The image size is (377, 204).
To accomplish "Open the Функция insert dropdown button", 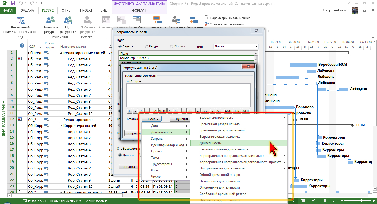I will [180, 119].
